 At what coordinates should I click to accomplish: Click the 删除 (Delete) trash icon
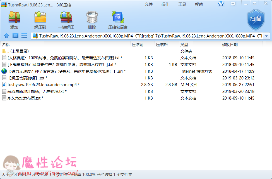point(92,17)
